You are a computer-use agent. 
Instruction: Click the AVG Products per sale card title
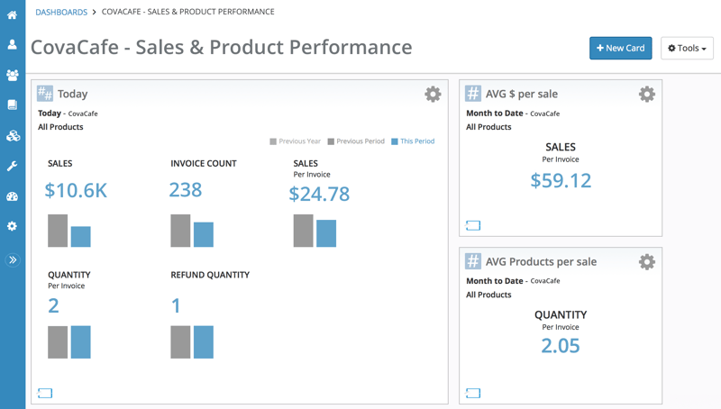click(x=542, y=261)
